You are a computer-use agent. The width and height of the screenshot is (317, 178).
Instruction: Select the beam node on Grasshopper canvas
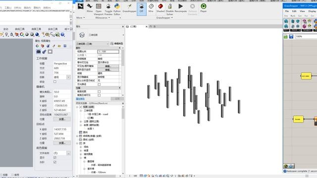coord(298,119)
